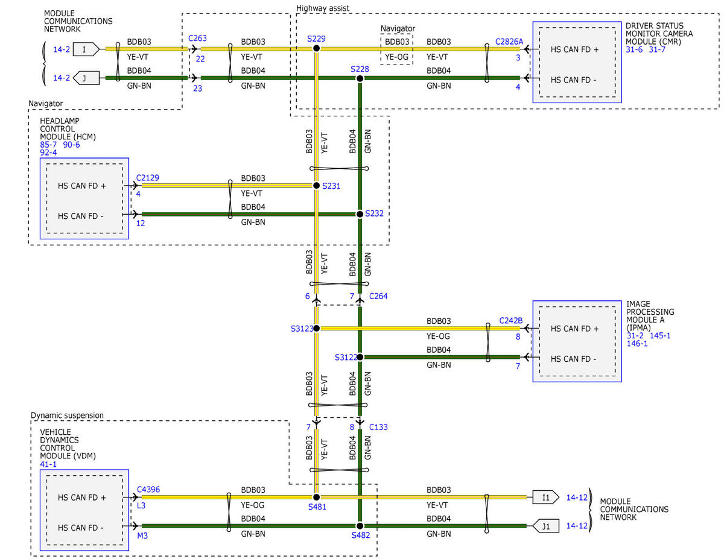Click the C133 connector label
724x559 pixels.
tap(378, 428)
